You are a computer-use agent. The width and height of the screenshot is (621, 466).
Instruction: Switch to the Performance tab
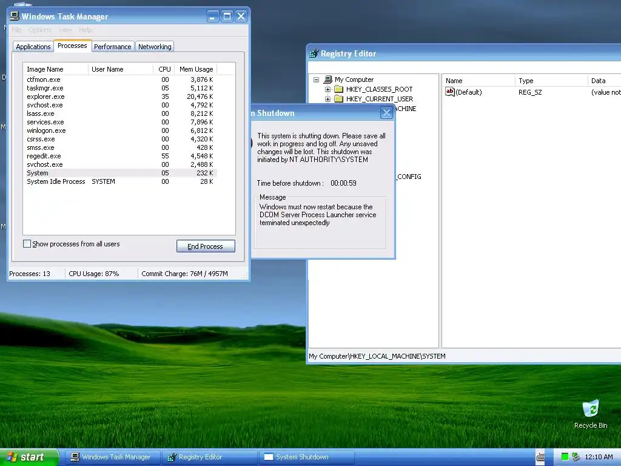[x=112, y=47]
